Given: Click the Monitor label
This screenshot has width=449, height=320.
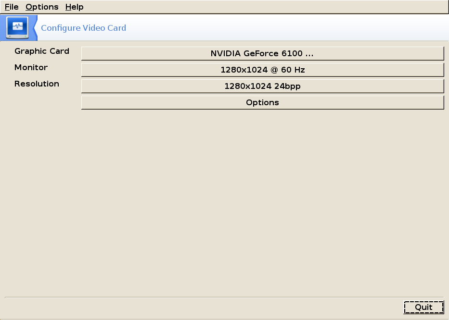Looking at the screenshot, I should click(x=31, y=67).
